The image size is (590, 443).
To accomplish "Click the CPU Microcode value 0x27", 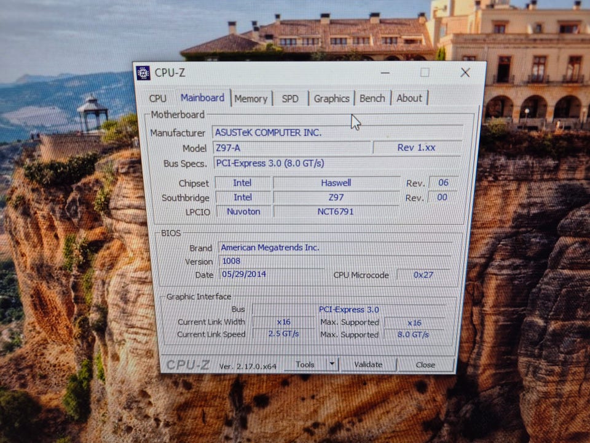I will [x=422, y=275].
